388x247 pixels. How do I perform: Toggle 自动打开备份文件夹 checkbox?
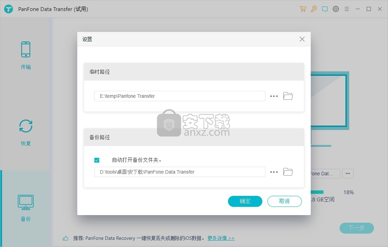click(97, 160)
